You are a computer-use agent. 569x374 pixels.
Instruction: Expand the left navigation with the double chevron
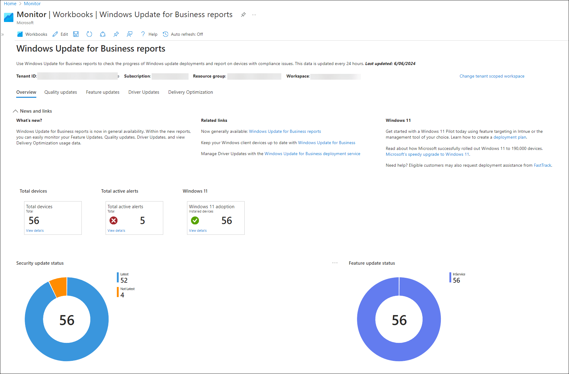click(2, 34)
